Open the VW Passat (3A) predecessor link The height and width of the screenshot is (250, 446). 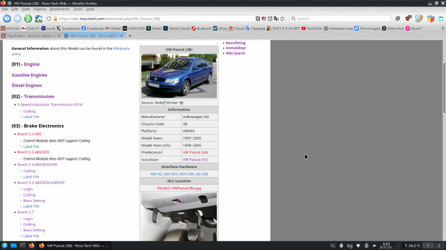click(x=195, y=153)
